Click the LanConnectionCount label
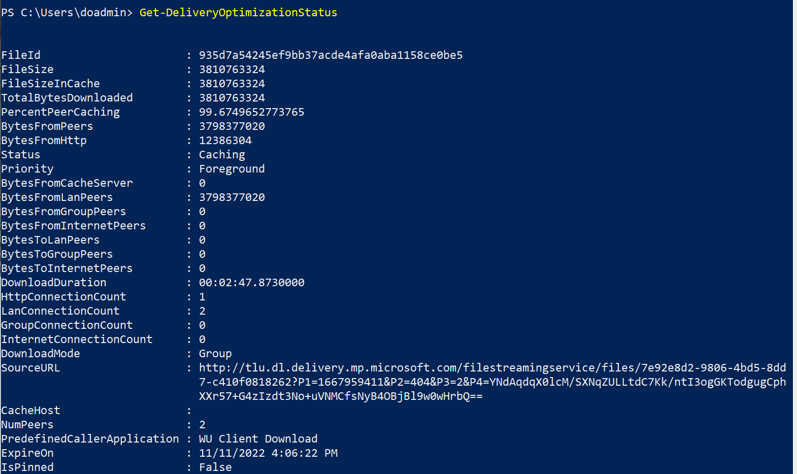This screenshot has width=797, height=474. (60, 311)
